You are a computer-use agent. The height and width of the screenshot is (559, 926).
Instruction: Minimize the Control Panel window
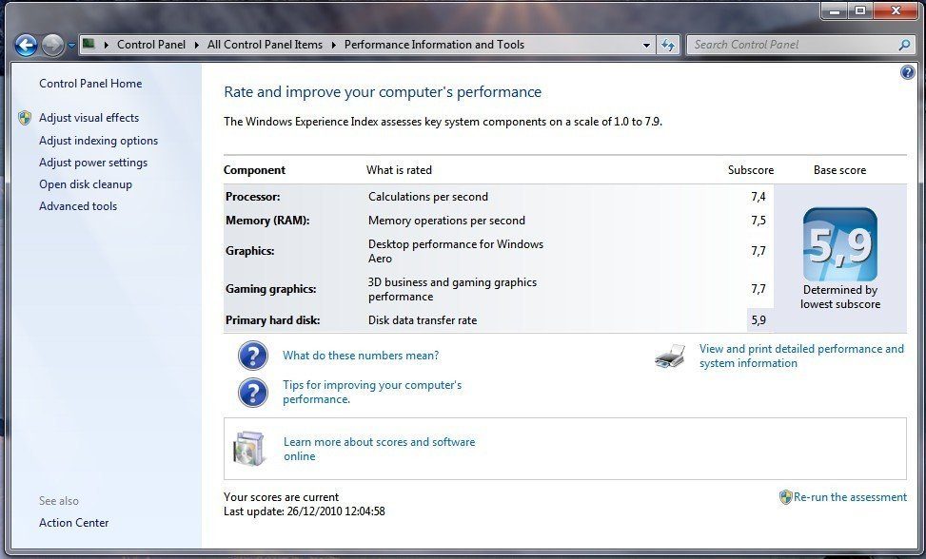(x=835, y=10)
